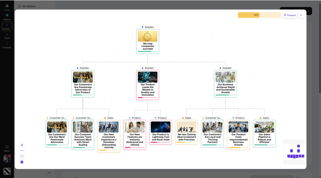Open the 'We help companies succeed' card
321x178 pixels.
148,41
